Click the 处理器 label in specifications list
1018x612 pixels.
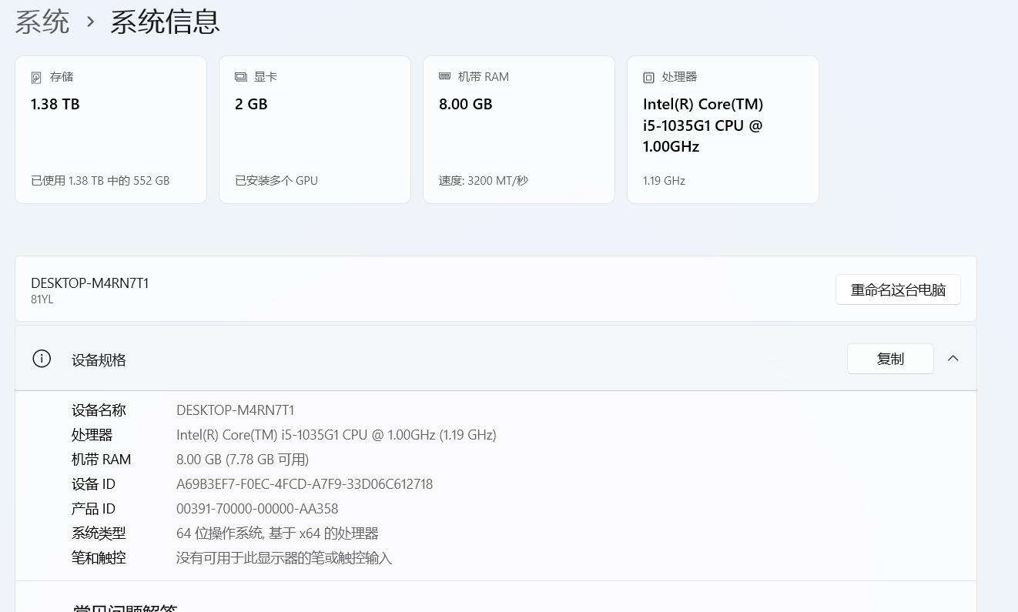point(92,435)
